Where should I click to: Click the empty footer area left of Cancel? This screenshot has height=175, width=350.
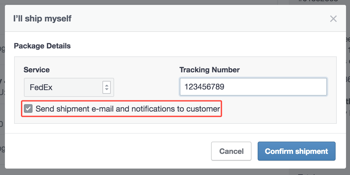point(107,151)
